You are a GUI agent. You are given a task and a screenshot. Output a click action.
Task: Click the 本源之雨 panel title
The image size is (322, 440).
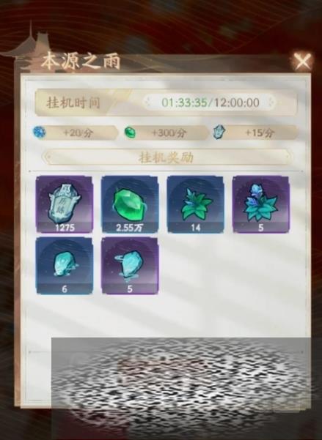click(x=81, y=61)
